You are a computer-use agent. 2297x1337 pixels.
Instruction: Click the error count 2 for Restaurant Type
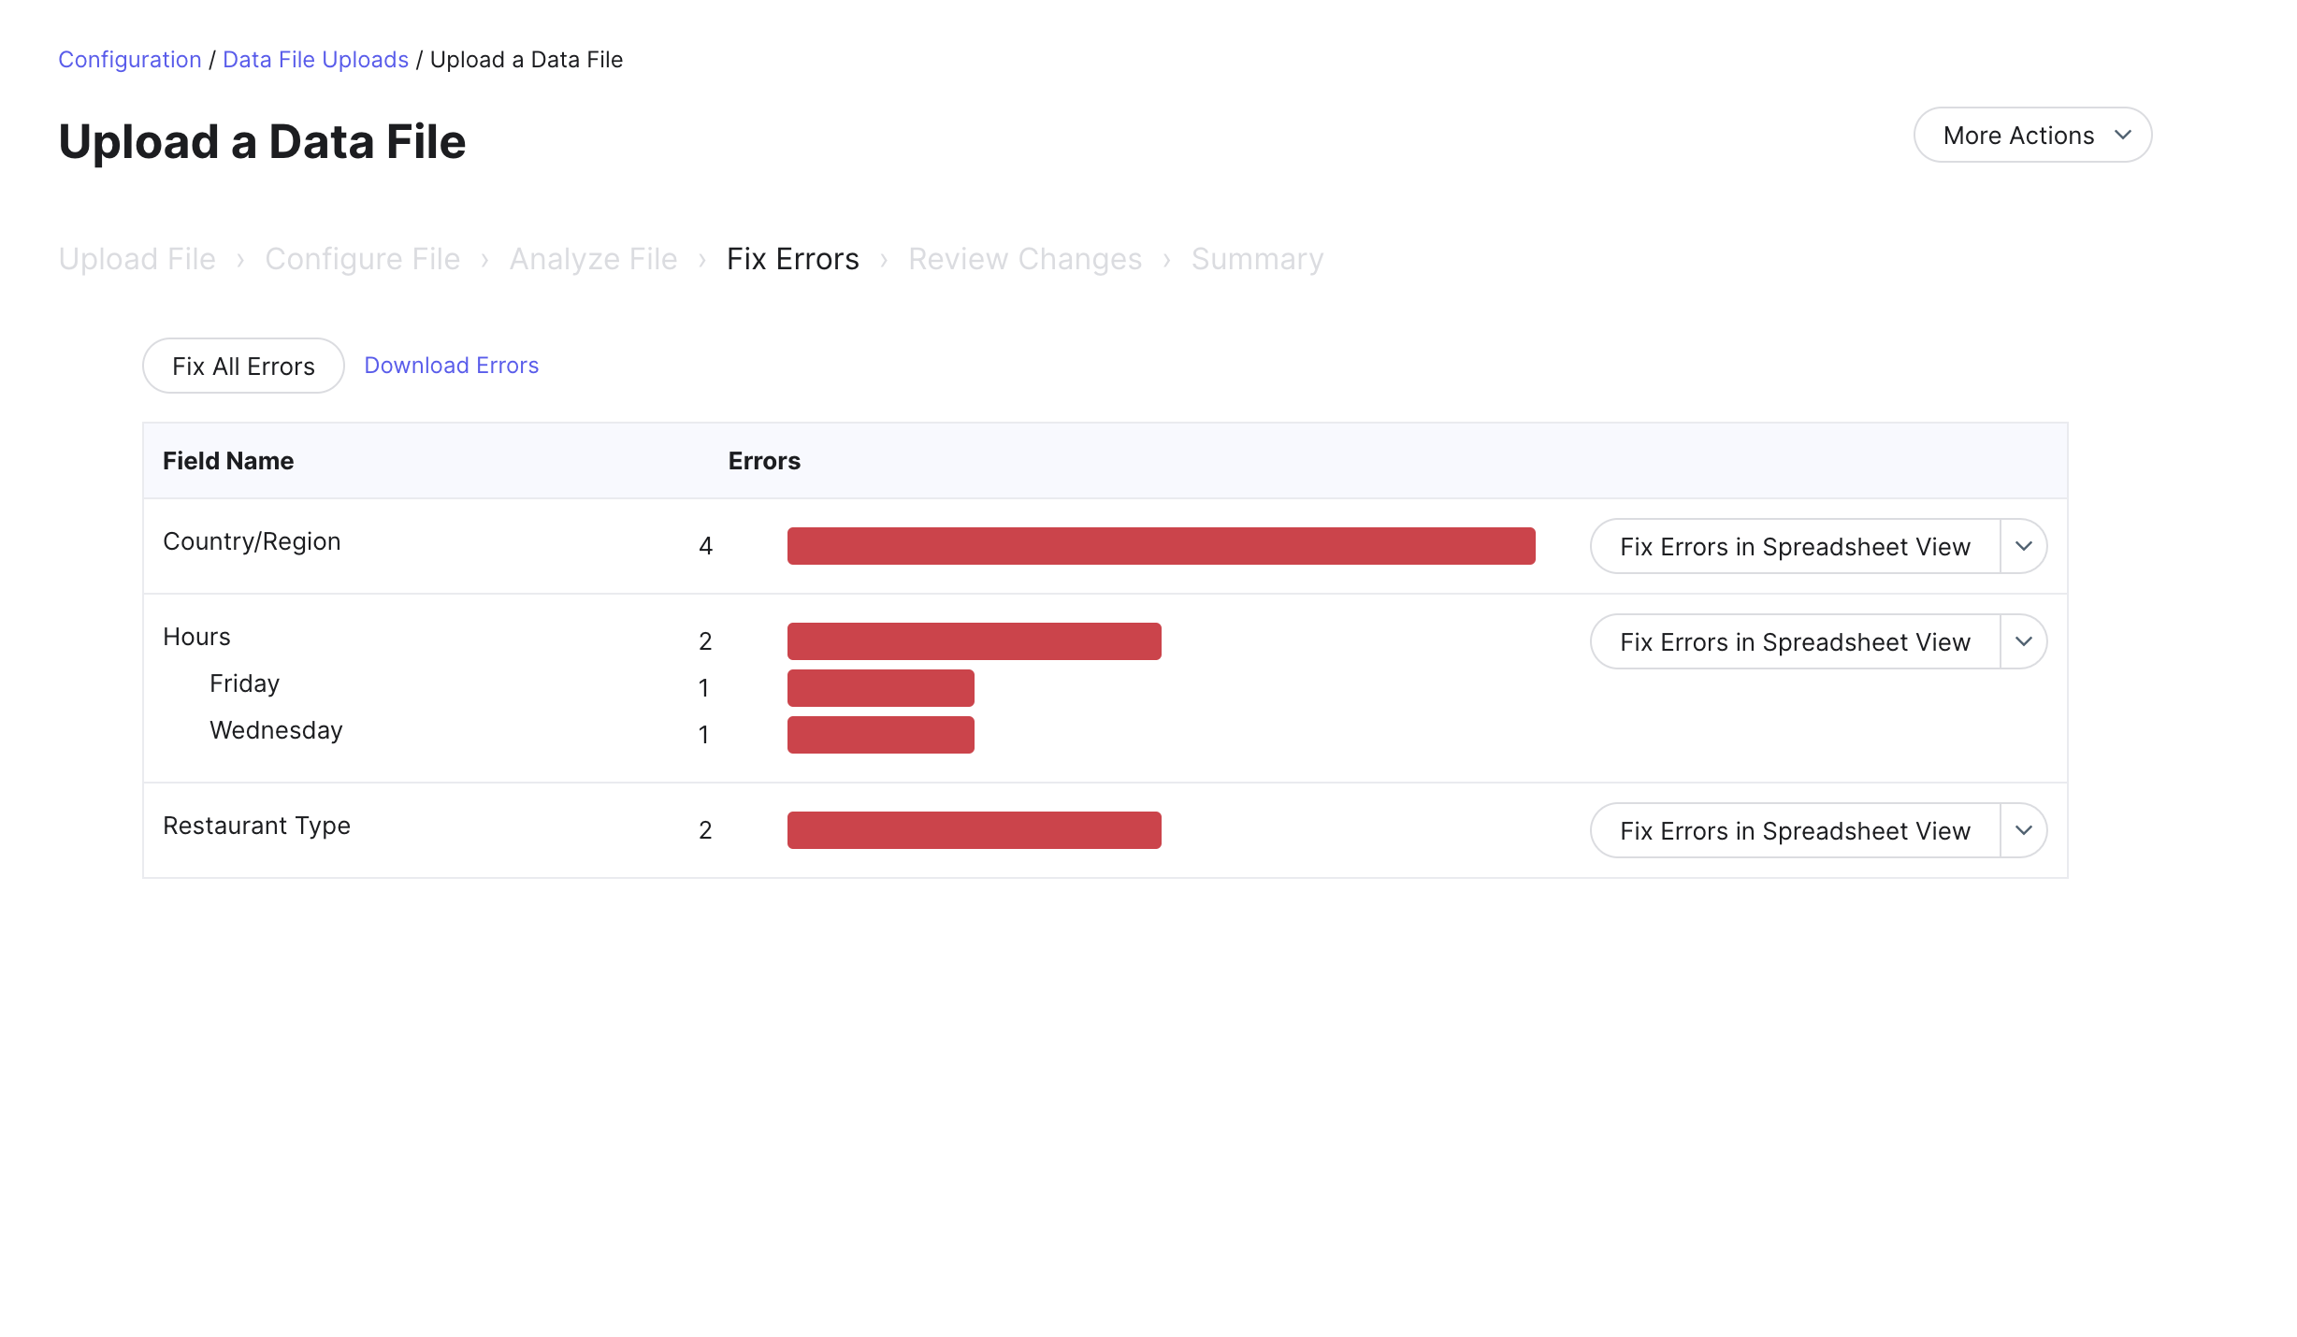[706, 830]
